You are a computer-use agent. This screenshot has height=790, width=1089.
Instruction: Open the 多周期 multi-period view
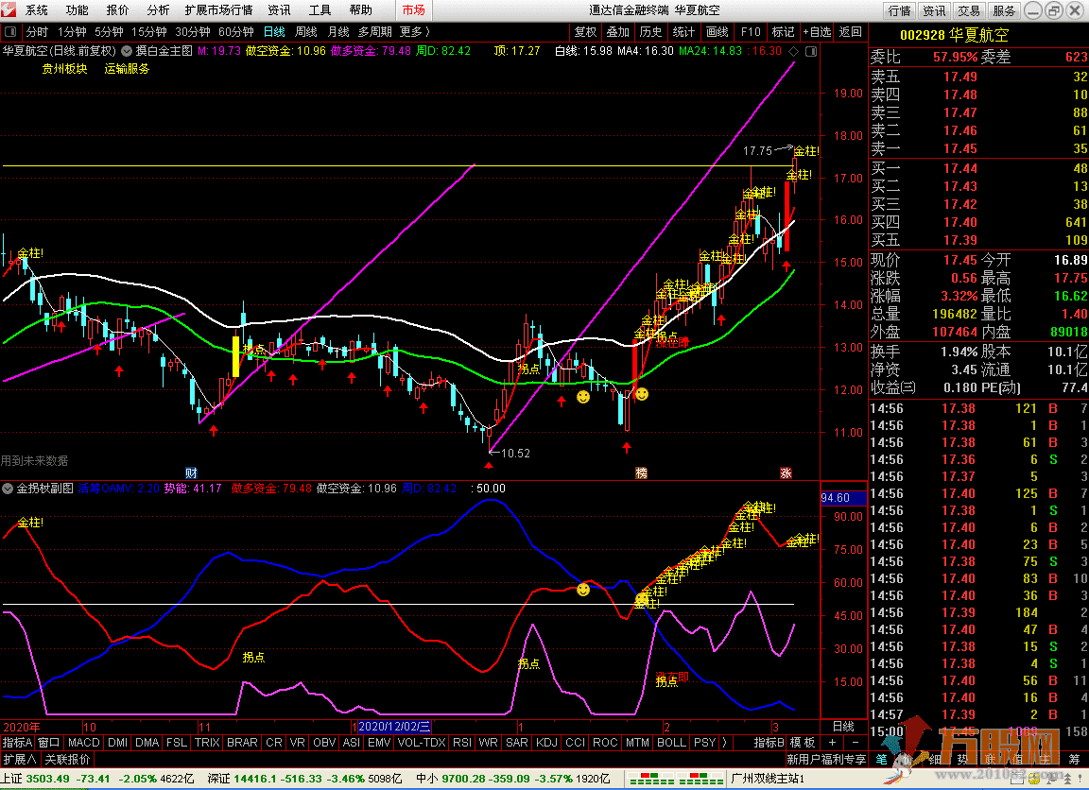pyautogui.click(x=375, y=32)
